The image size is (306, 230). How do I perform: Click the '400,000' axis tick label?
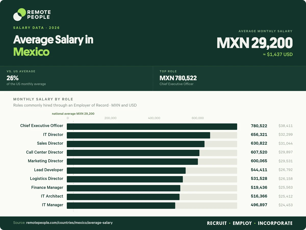(154, 118)
